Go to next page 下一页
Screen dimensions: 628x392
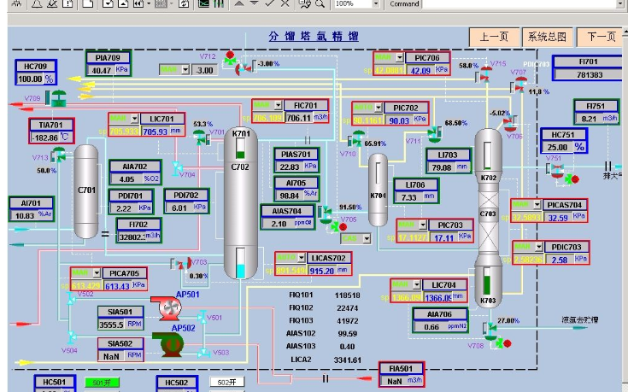tap(600, 38)
